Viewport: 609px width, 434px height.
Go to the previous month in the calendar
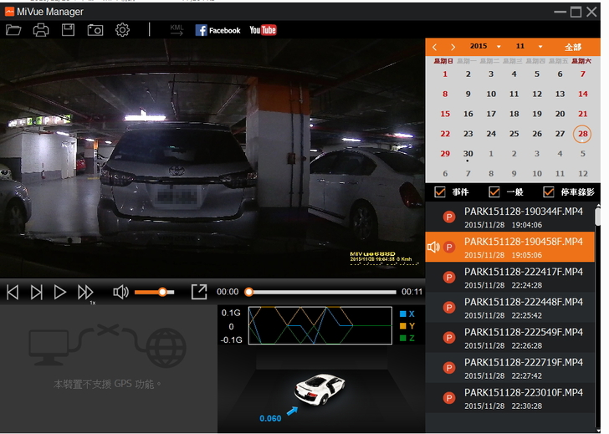[x=435, y=48]
